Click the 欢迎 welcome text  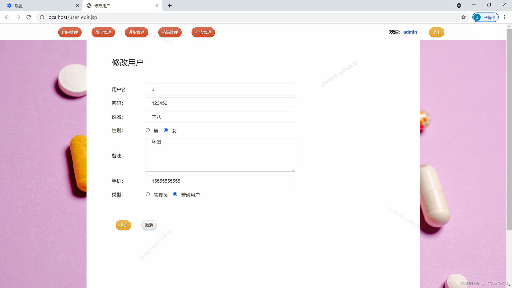click(x=395, y=32)
